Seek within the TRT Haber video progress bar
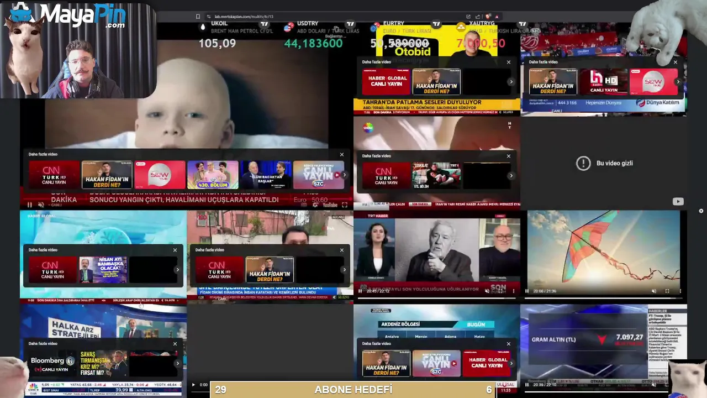707x398 pixels. (x=436, y=297)
